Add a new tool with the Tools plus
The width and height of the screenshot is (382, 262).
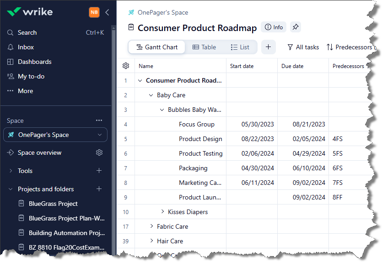pos(99,171)
